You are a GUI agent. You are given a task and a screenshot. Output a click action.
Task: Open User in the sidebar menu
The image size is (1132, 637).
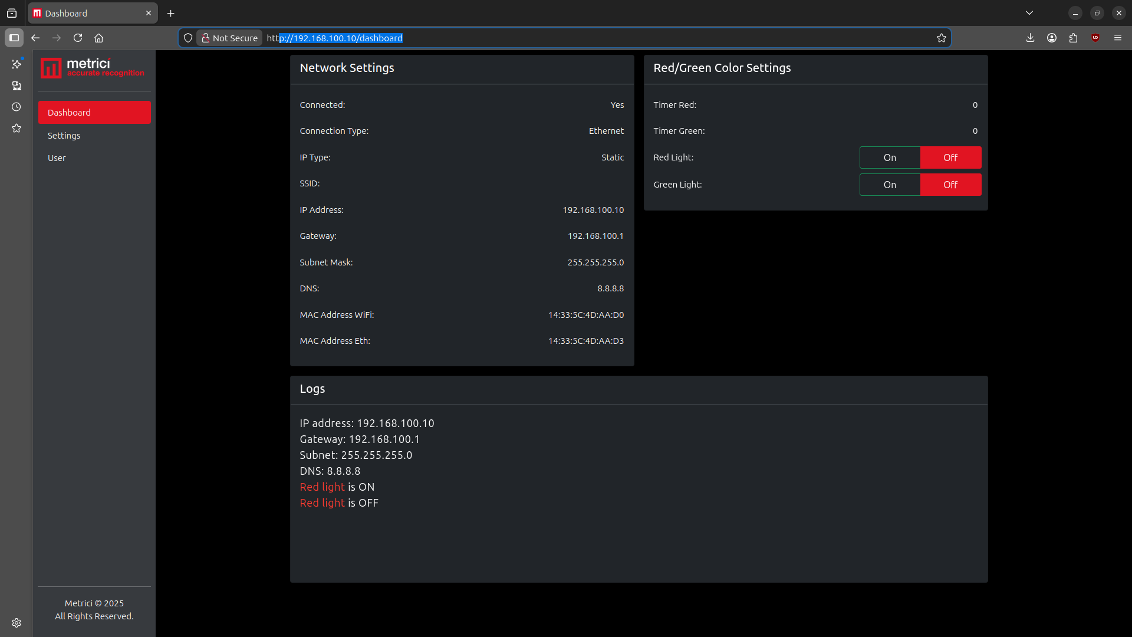(94, 158)
